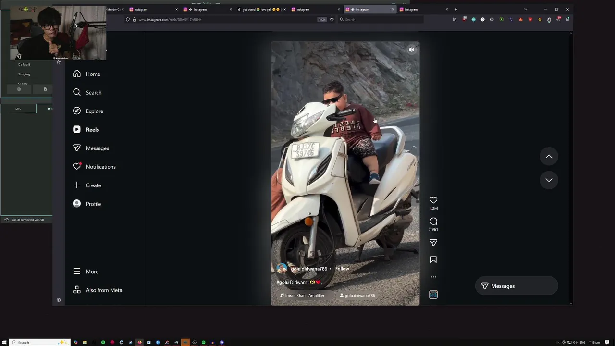Screen dimensions: 615x346
Task: Switch to MIC tab in GoXLR window
Action: tap(18, 109)
